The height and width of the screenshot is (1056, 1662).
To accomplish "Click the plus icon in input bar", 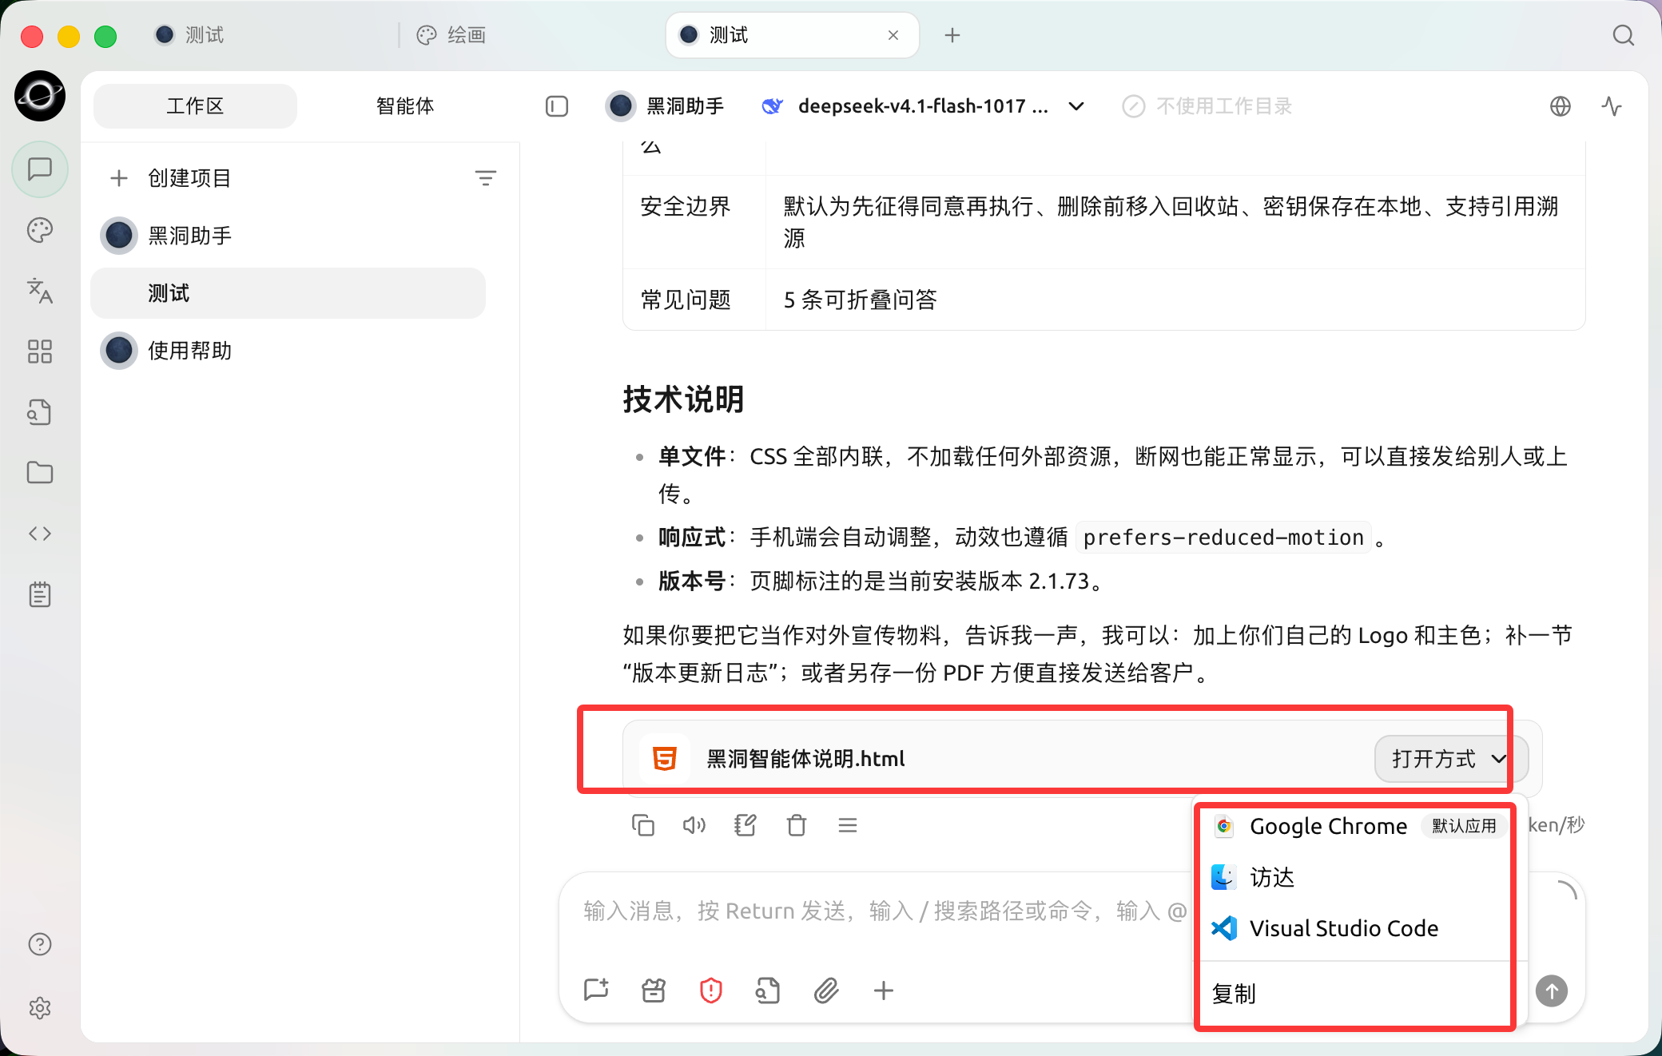I will pyautogui.click(x=884, y=990).
